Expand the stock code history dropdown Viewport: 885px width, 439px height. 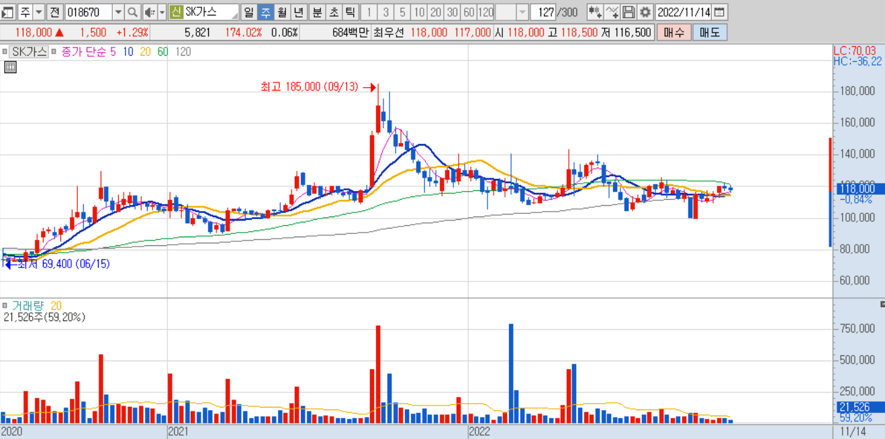coord(118,12)
